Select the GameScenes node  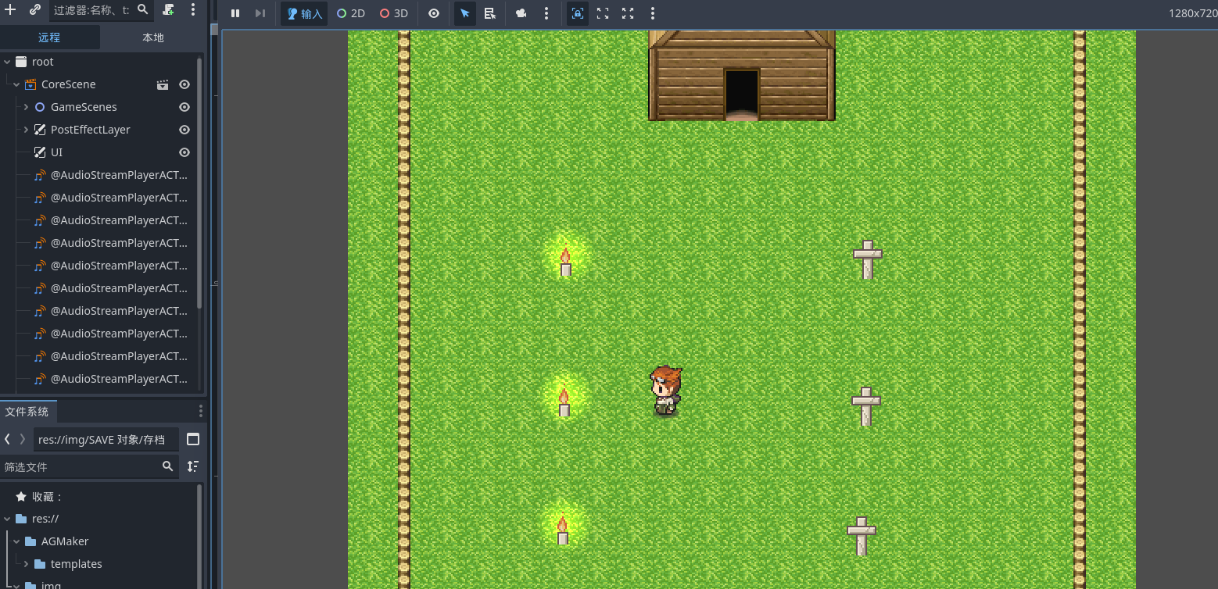84,107
